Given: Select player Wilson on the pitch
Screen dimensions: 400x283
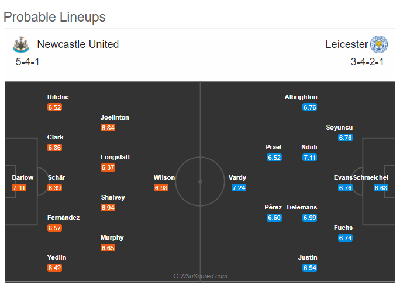Looking at the screenshot, I should 164,177.
